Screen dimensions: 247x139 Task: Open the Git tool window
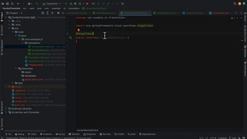coord(8,134)
